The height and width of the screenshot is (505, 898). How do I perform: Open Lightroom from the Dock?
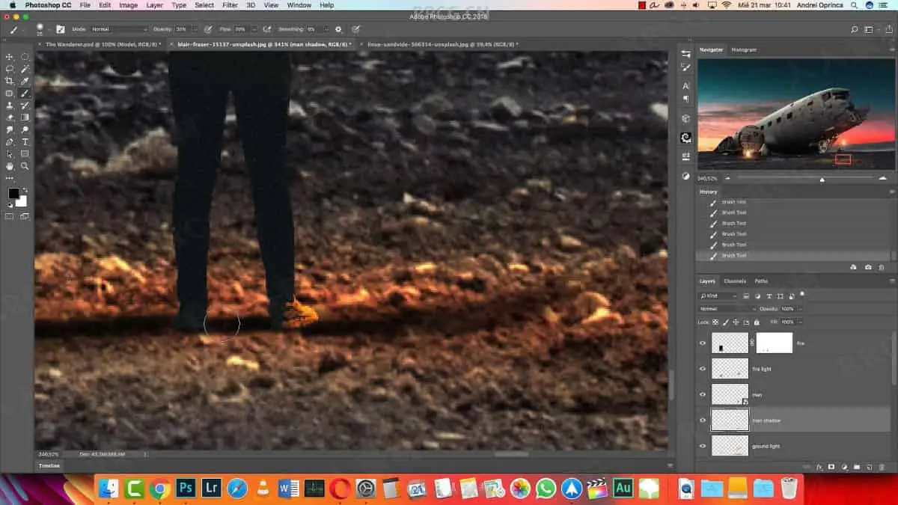(x=212, y=489)
